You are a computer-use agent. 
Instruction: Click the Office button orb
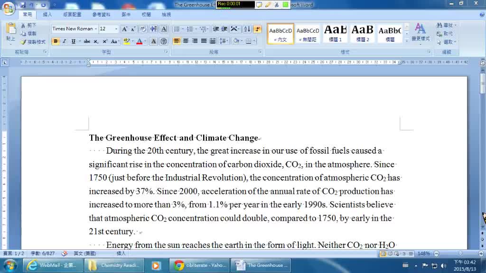click(x=9, y=8)
